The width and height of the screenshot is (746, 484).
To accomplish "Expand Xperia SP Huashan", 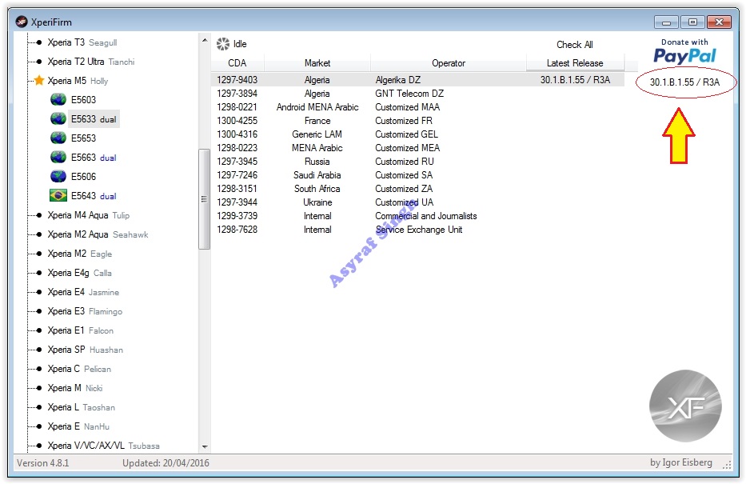I will click(x=86, y=350).
